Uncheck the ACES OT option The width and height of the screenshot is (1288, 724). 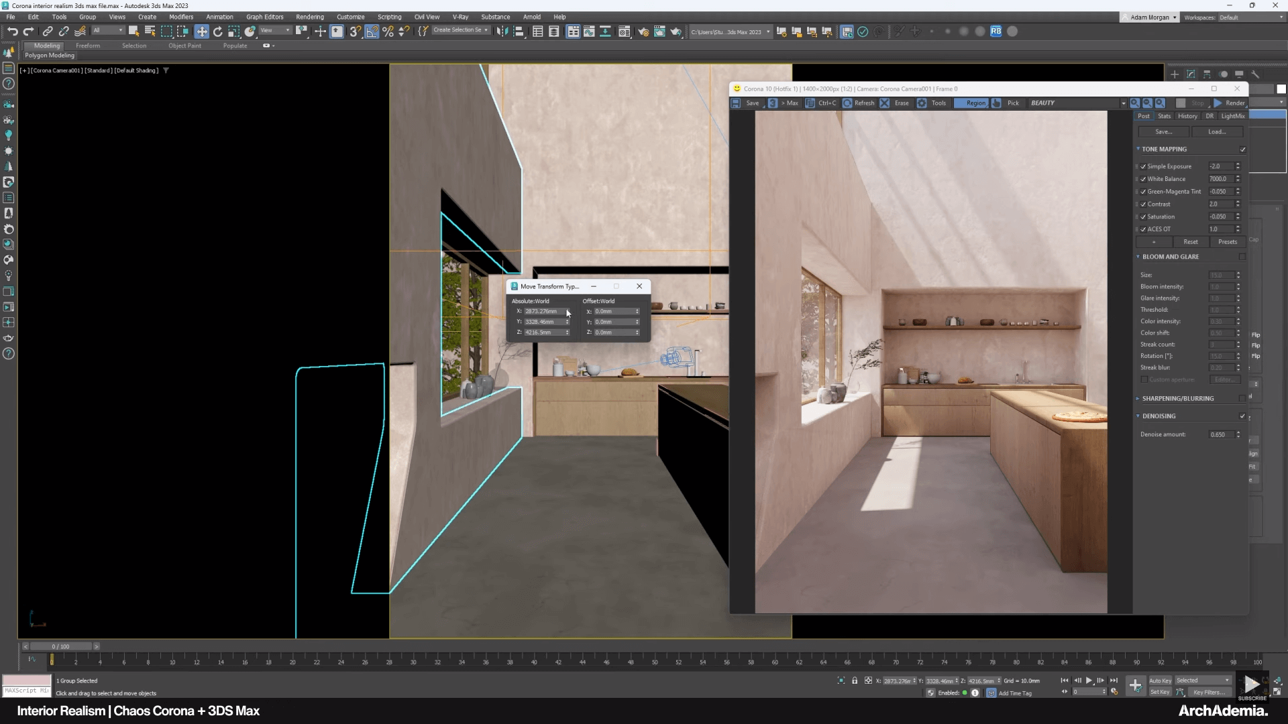1142,229
